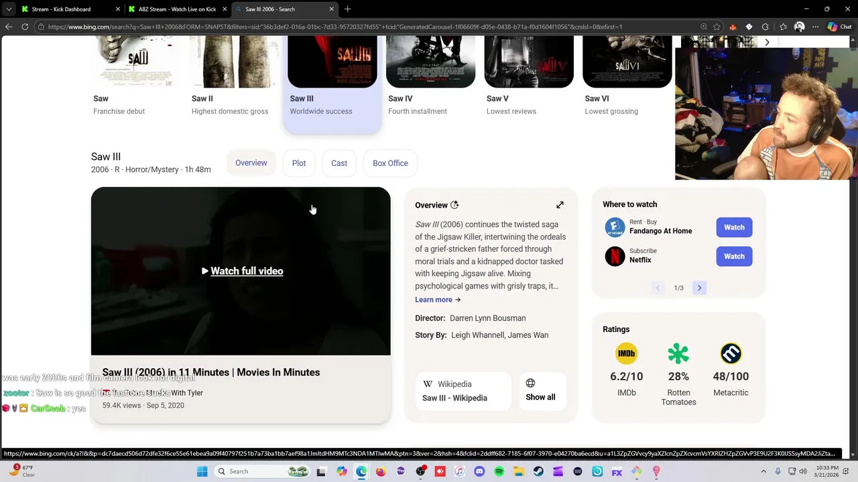Viewport: 858px width, 482px height.
Task: Close the Saw III 2006 Search tab
Action: coord(331,9)
